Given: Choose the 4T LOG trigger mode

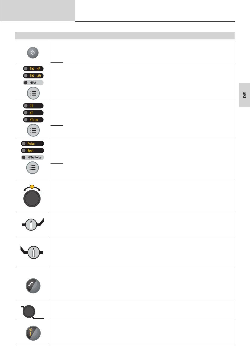Looking at the screenshot, I should pyautogui.click(x=33, y=120).
